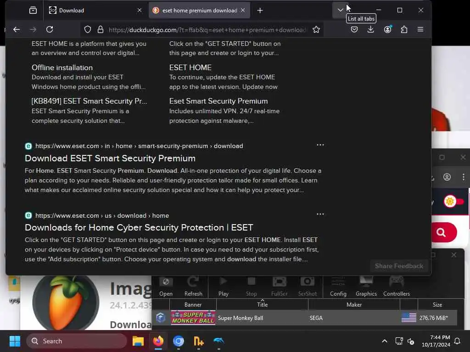Click eset.com in home smart-security-premium URL
This screenshot has height=352, width=470.
[139, 146]
